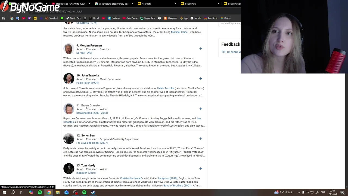Image resolution: width=348 pixels, height=196 pixels.
Task: Open the Windows Start menu
Action: 4,192
